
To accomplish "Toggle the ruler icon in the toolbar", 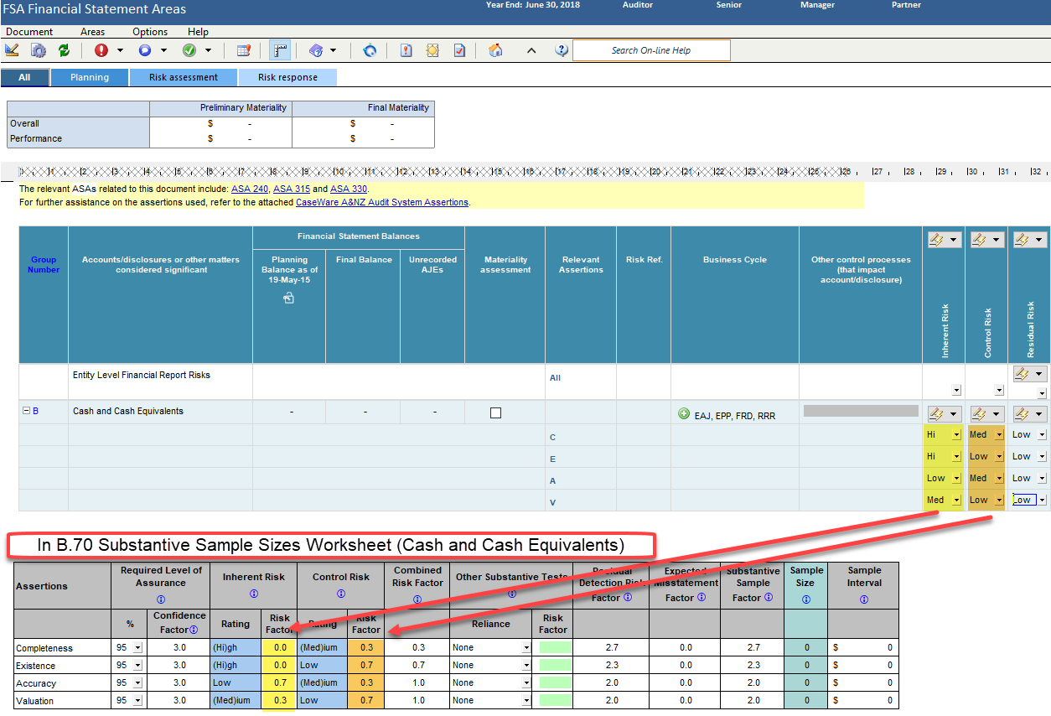I will pyautogui.click(x=281, y=50).
